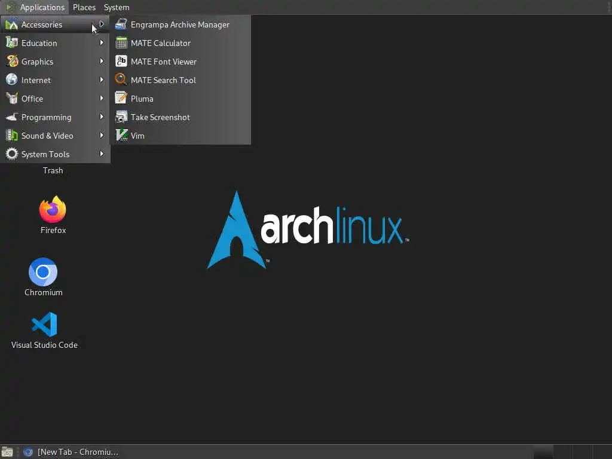
Task: Select the Education category label
Action: pyautogui.click(x=39, y=43)
